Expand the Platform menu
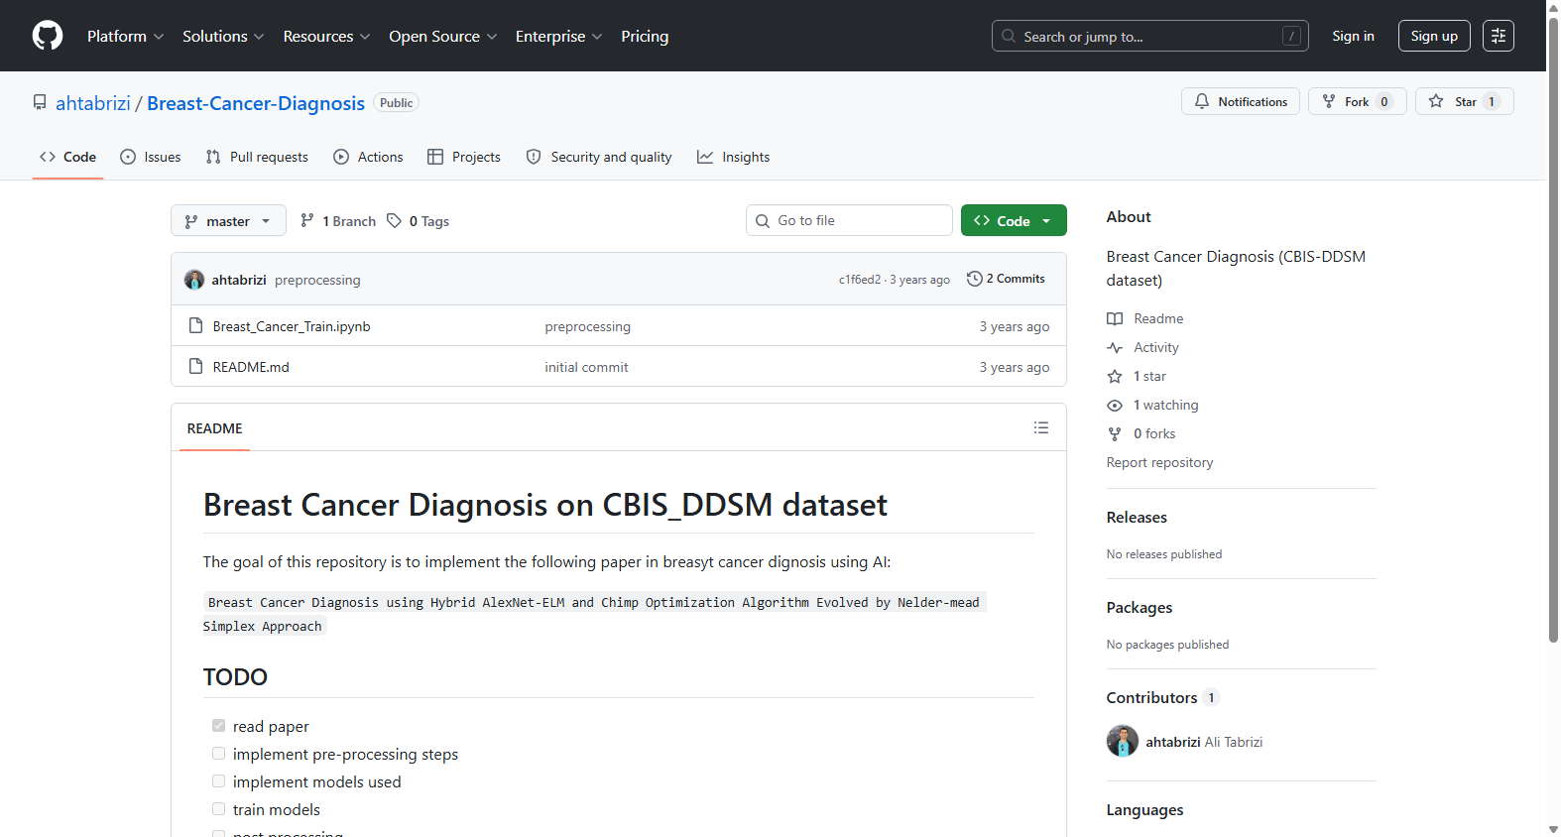The height and width of the screenshot is (837, 1561). (125, 36)
